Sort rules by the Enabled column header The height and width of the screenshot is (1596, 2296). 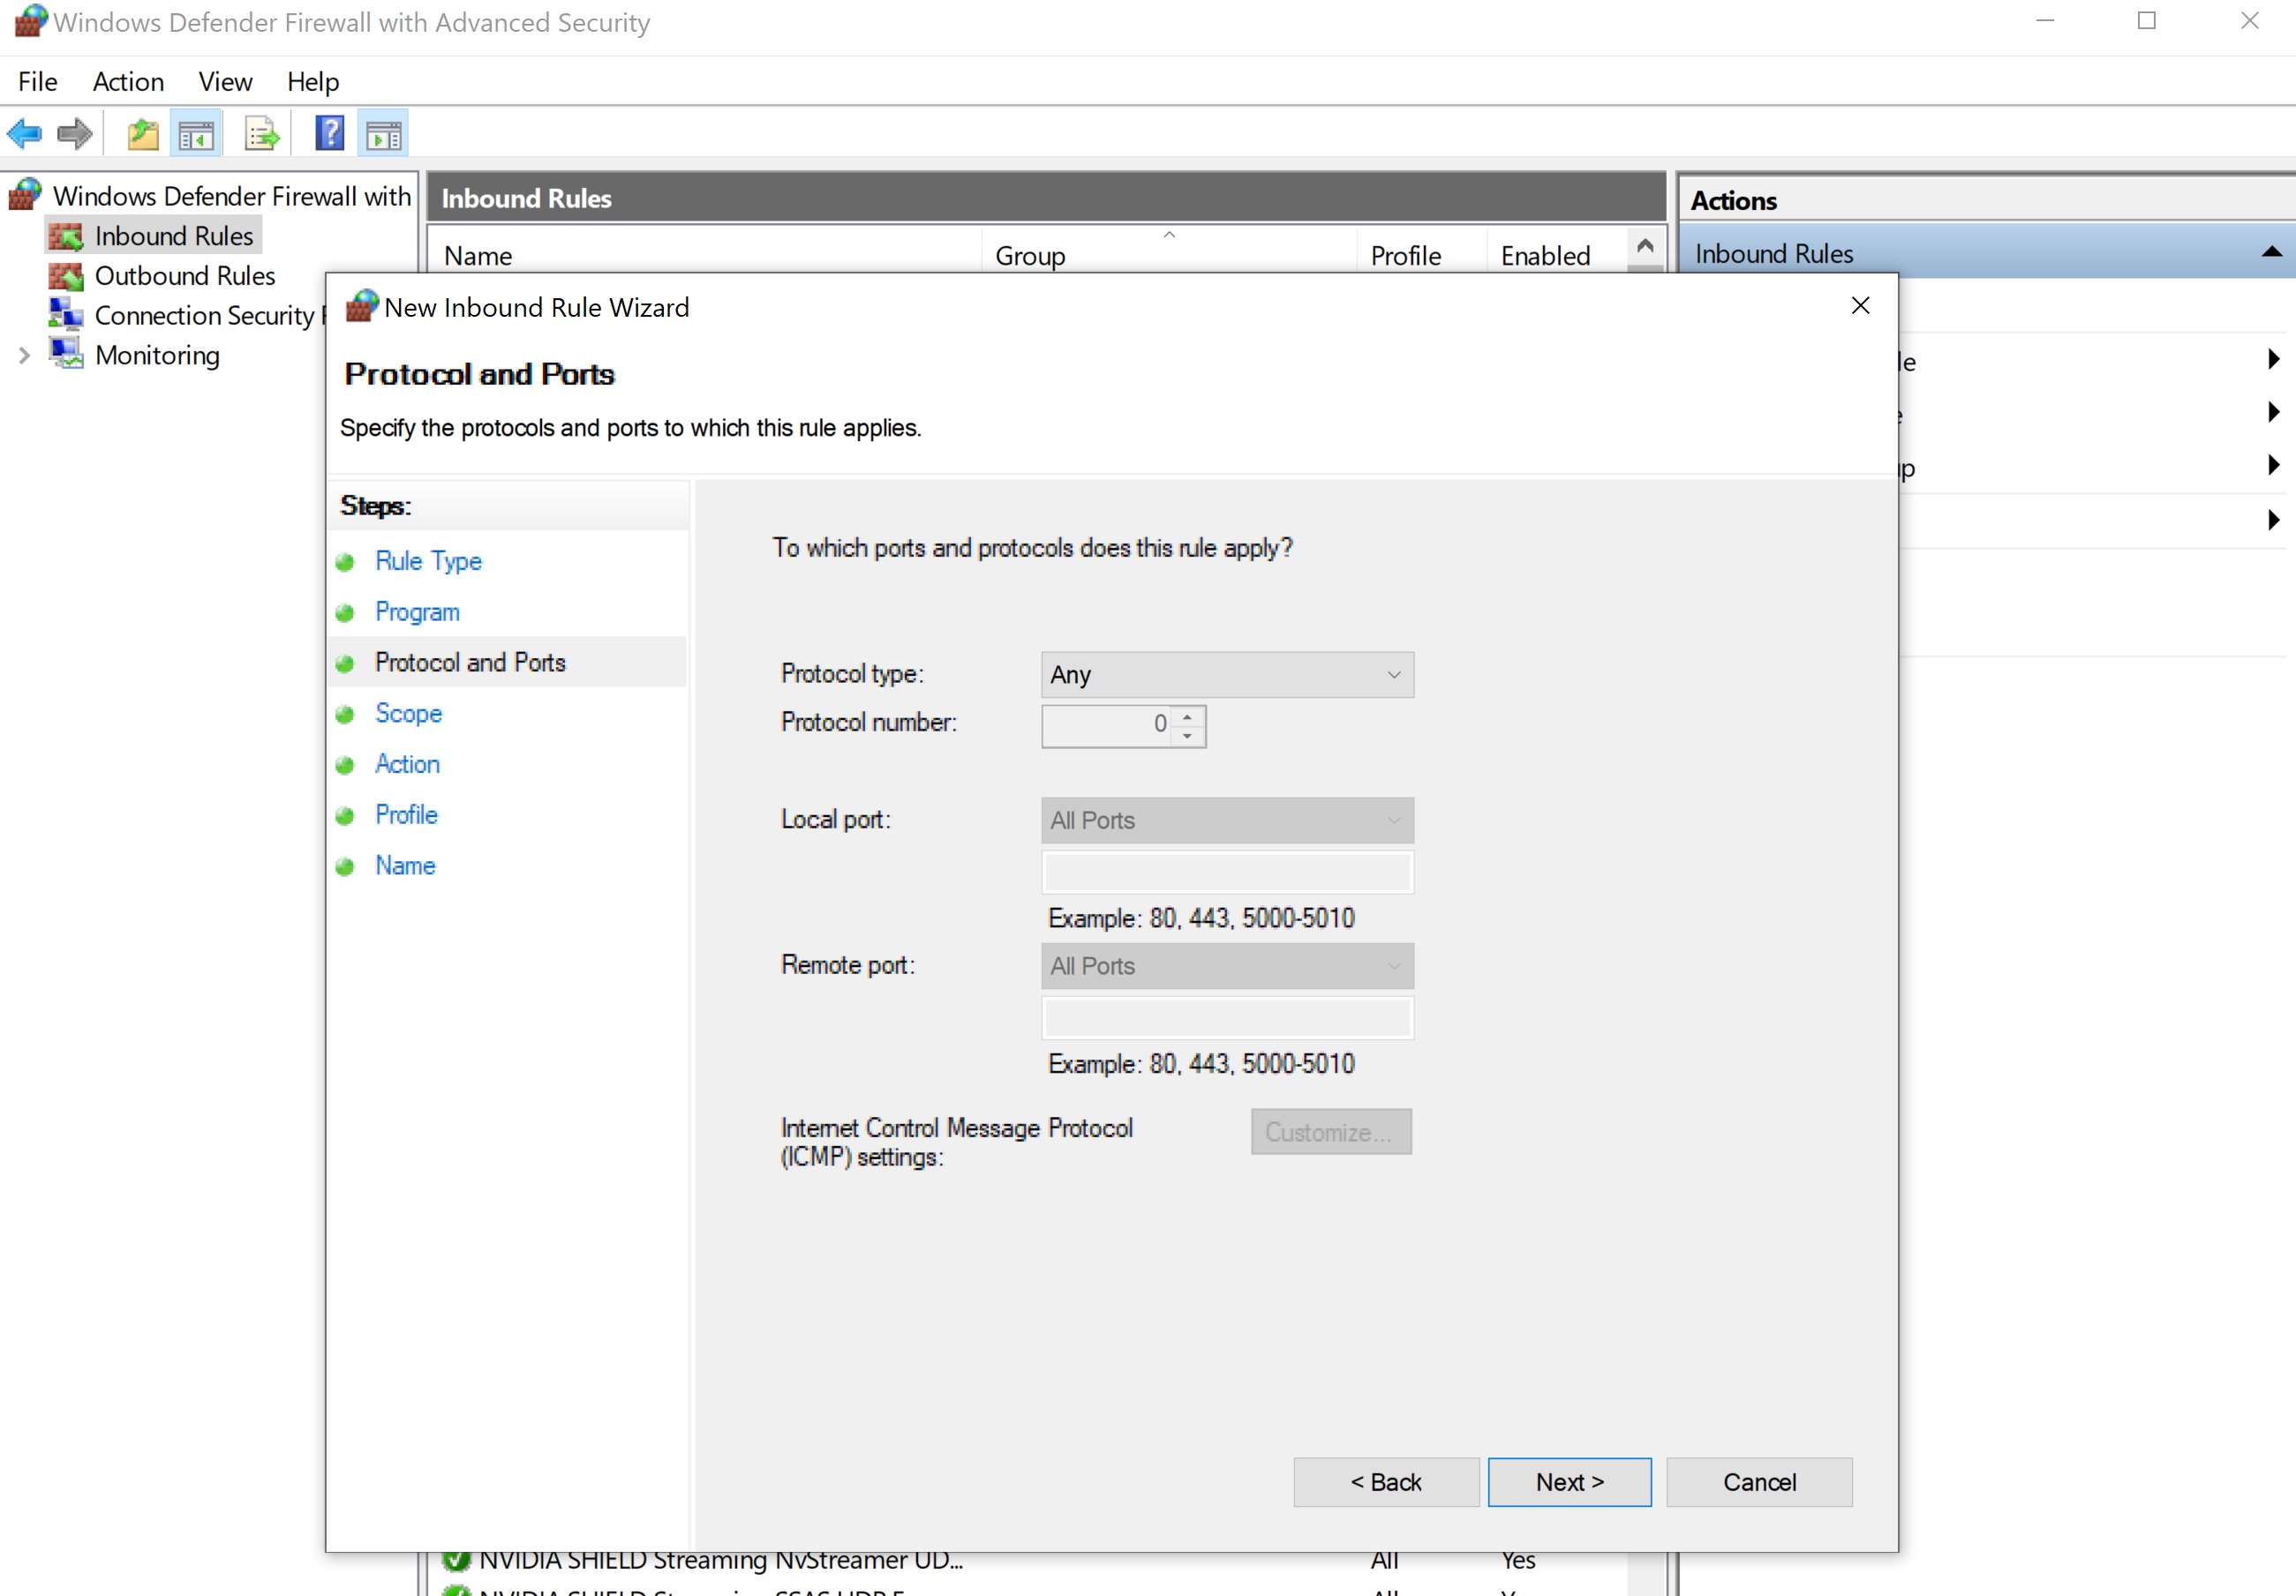click(1556, 256)
